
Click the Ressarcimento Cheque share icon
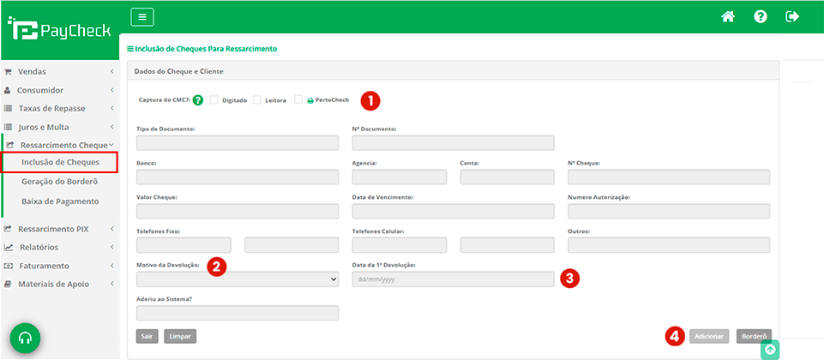[9, 145]
